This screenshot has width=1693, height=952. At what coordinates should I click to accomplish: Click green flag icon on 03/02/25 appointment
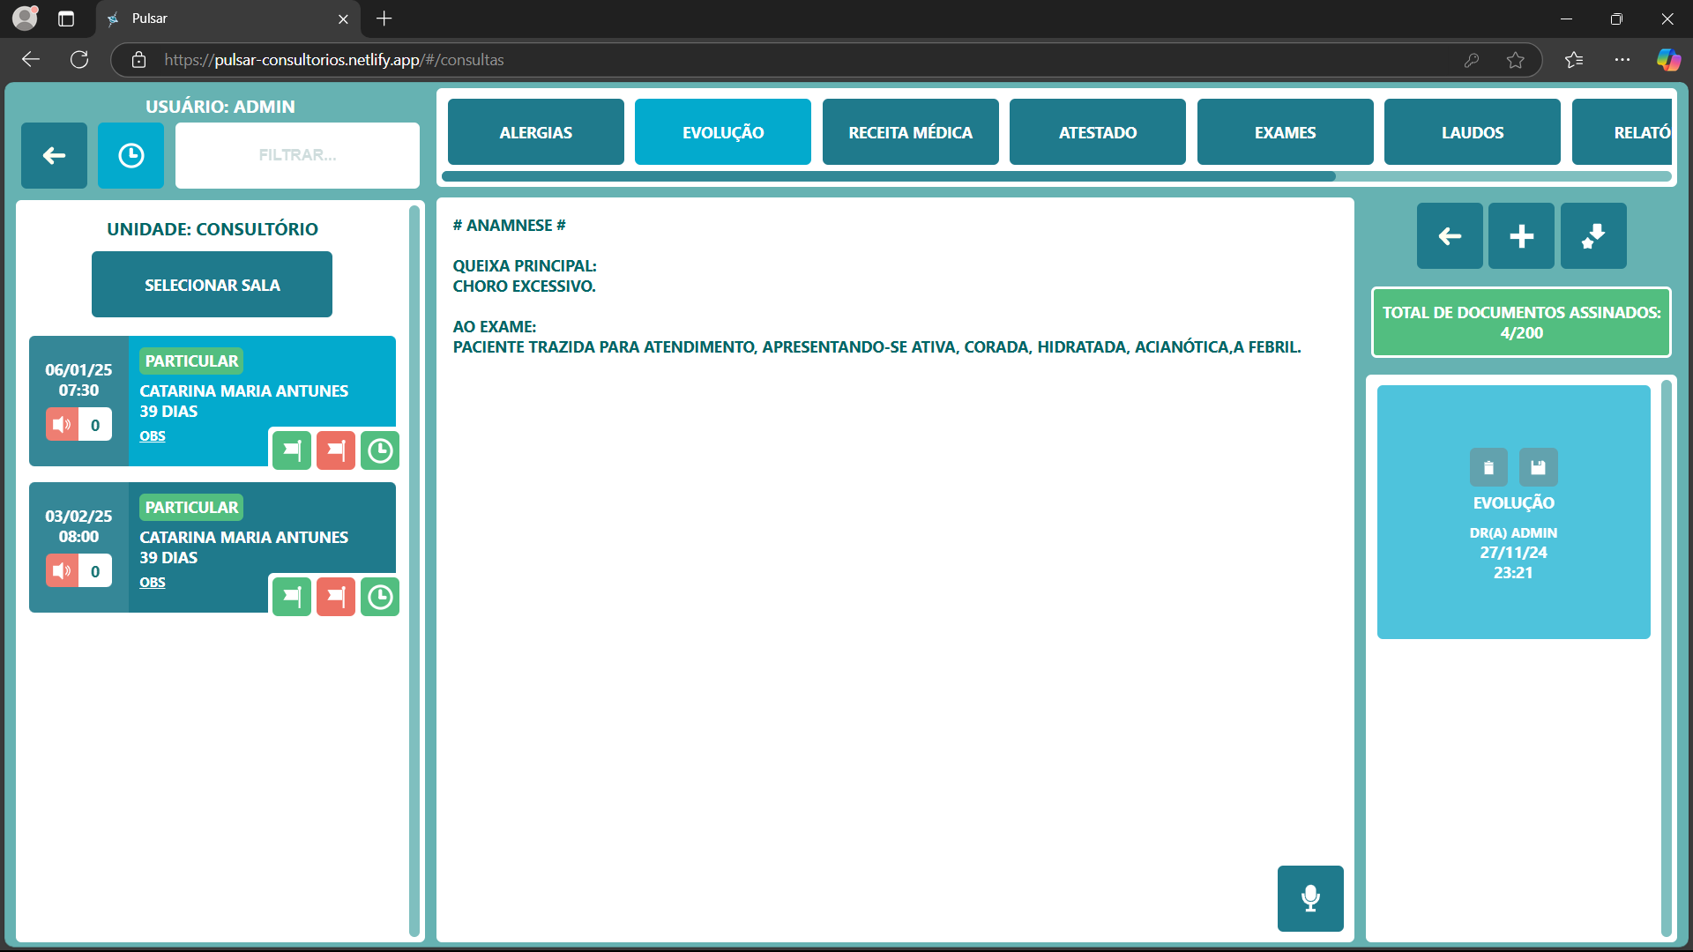click(x=292, y=597)
